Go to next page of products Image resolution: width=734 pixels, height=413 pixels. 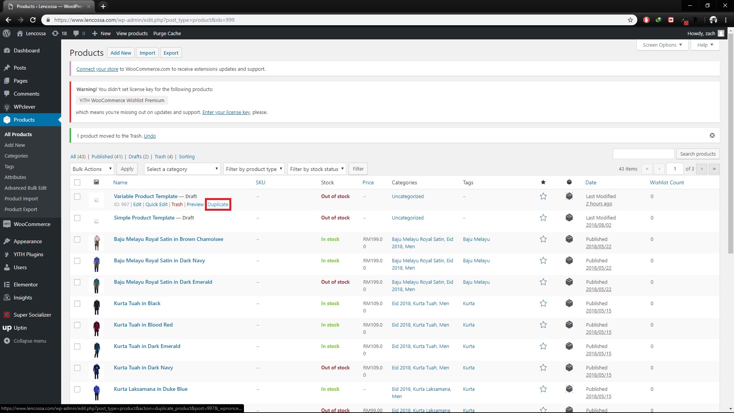[702, 169]
